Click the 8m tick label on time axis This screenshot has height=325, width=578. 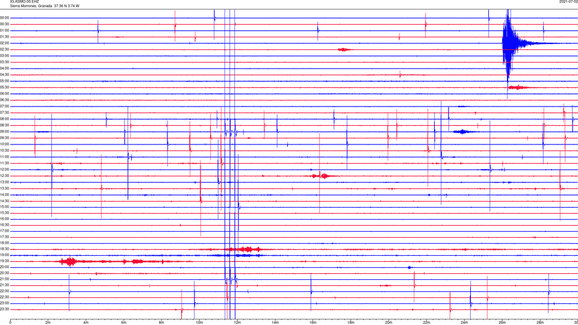tap(161, 323)
